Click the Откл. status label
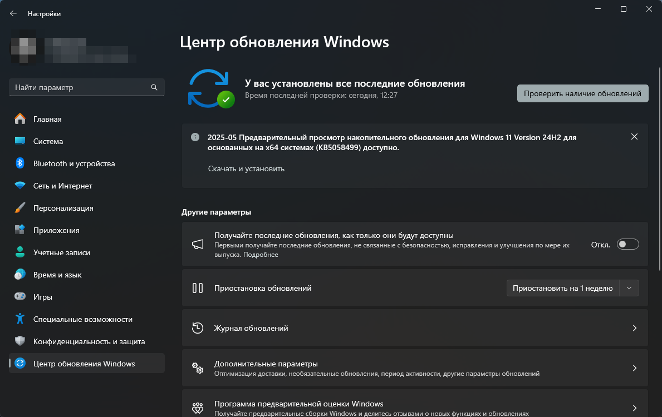The width and height of the screenshot is (662, 417). (x=600, y=245)
